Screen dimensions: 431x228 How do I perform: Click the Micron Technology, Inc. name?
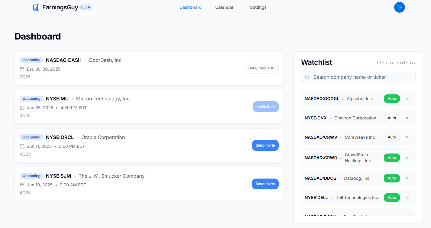point(103,99)
